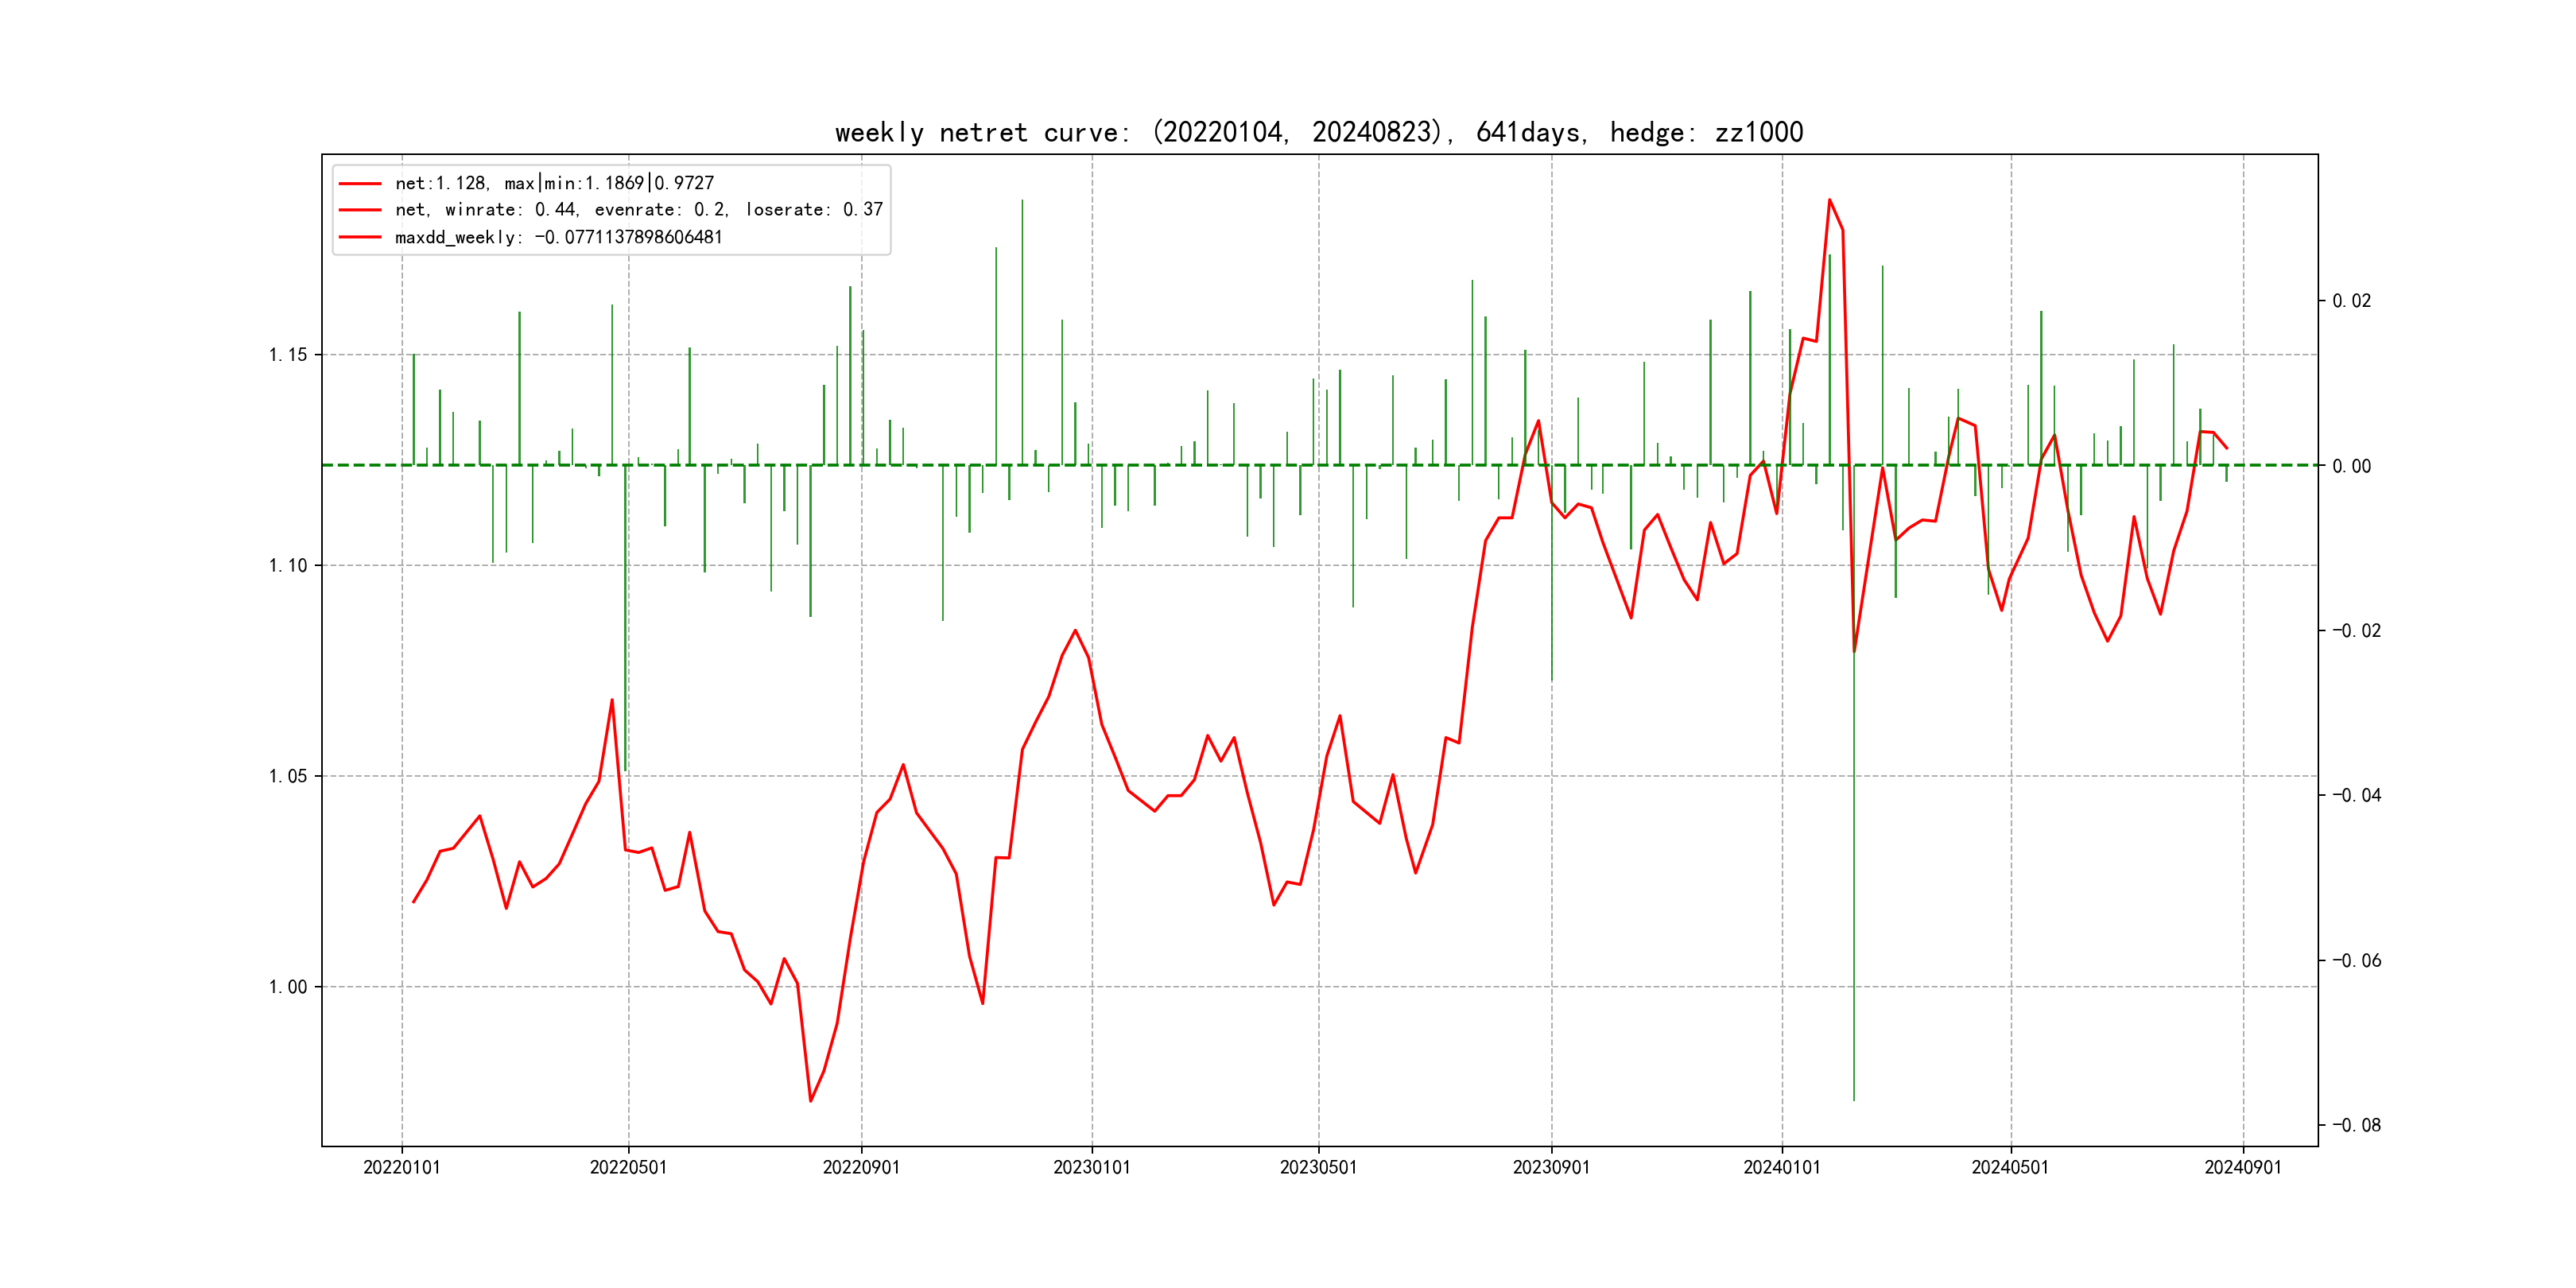Image resolution: width=2576 pixels, height=1288 pixels.
Task: Click the 20220901 x-axis label
Action: pyautogui.click(x=861, y=1168)
